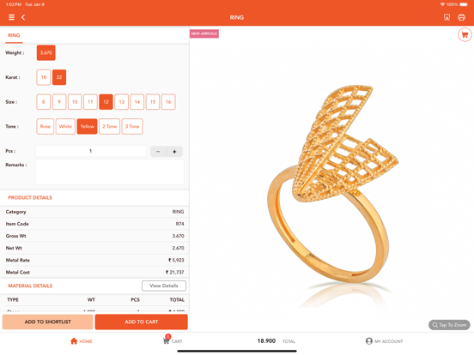Open the round cart icon over product image
474x355 pixels.
point(465,34)
